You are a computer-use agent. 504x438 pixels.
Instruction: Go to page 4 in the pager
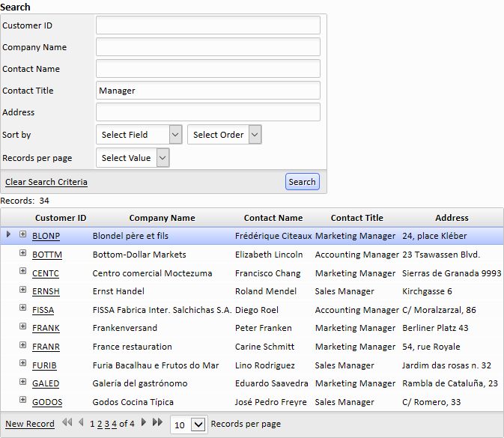(x=114, y=424)
